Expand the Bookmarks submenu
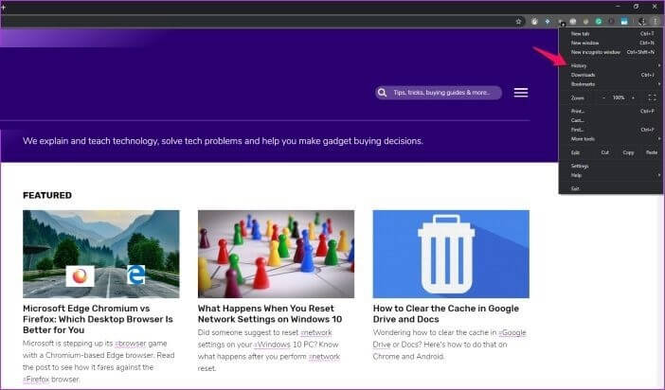 click(x=611, y=84)
